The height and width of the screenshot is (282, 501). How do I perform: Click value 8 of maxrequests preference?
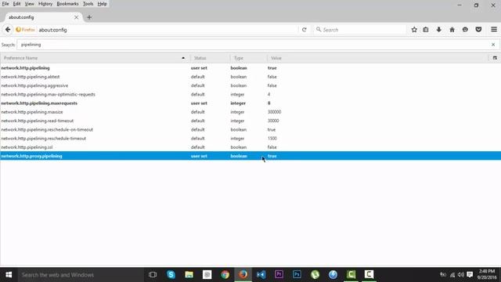coord(269,103)
